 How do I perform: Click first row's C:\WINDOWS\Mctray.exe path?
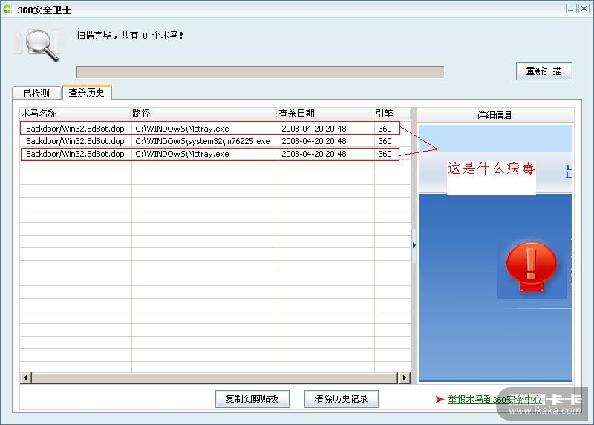coord(182,129)
